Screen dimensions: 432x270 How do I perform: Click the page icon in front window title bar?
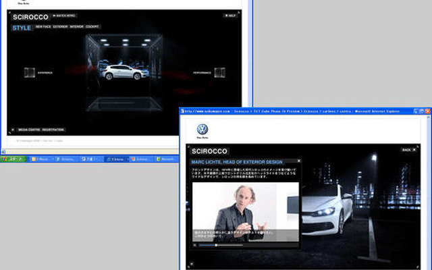click(x=182, y=111)
